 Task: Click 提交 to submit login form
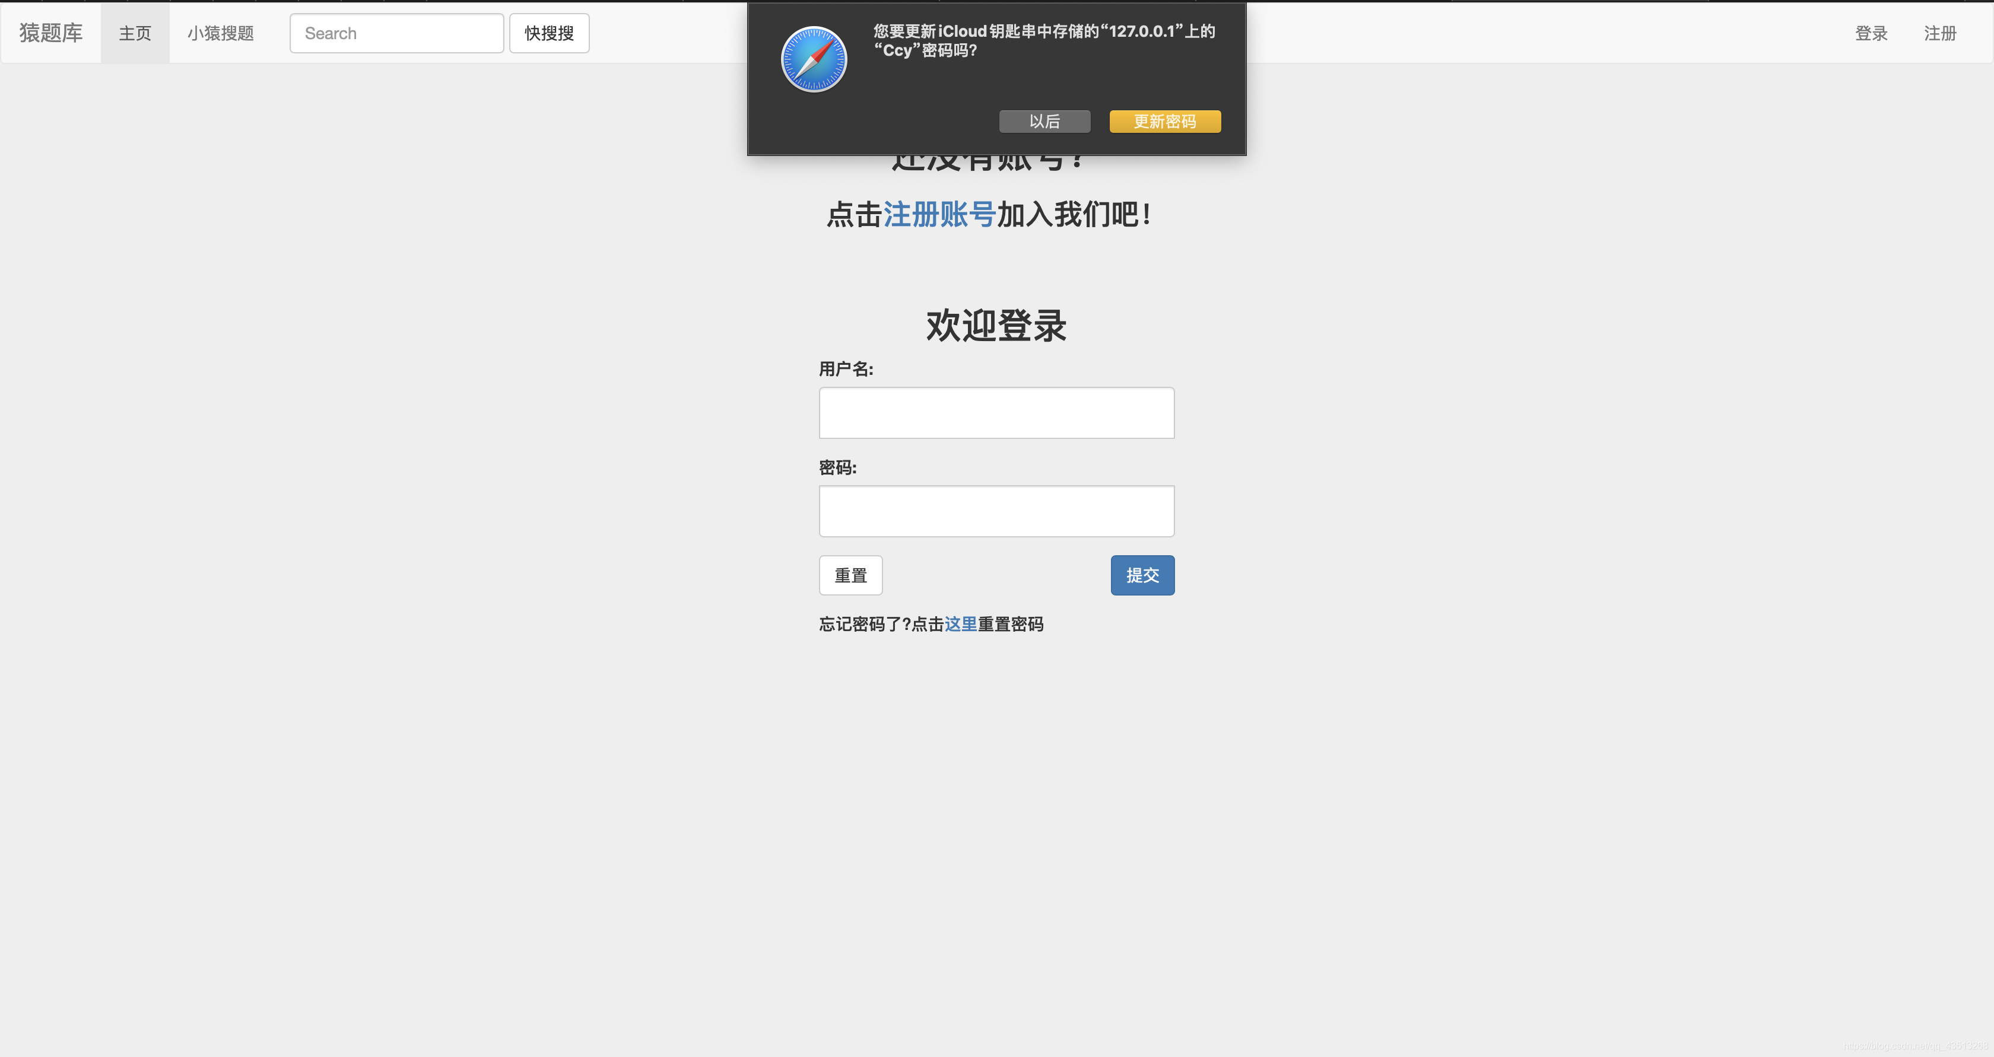1142,575
